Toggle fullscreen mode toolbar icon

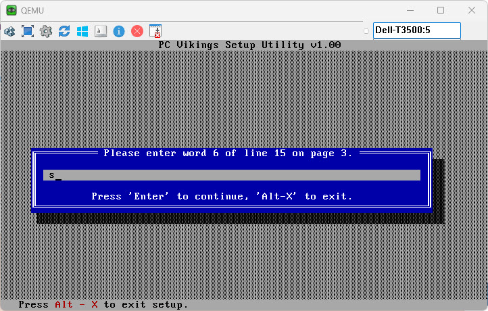click(28, 31)
